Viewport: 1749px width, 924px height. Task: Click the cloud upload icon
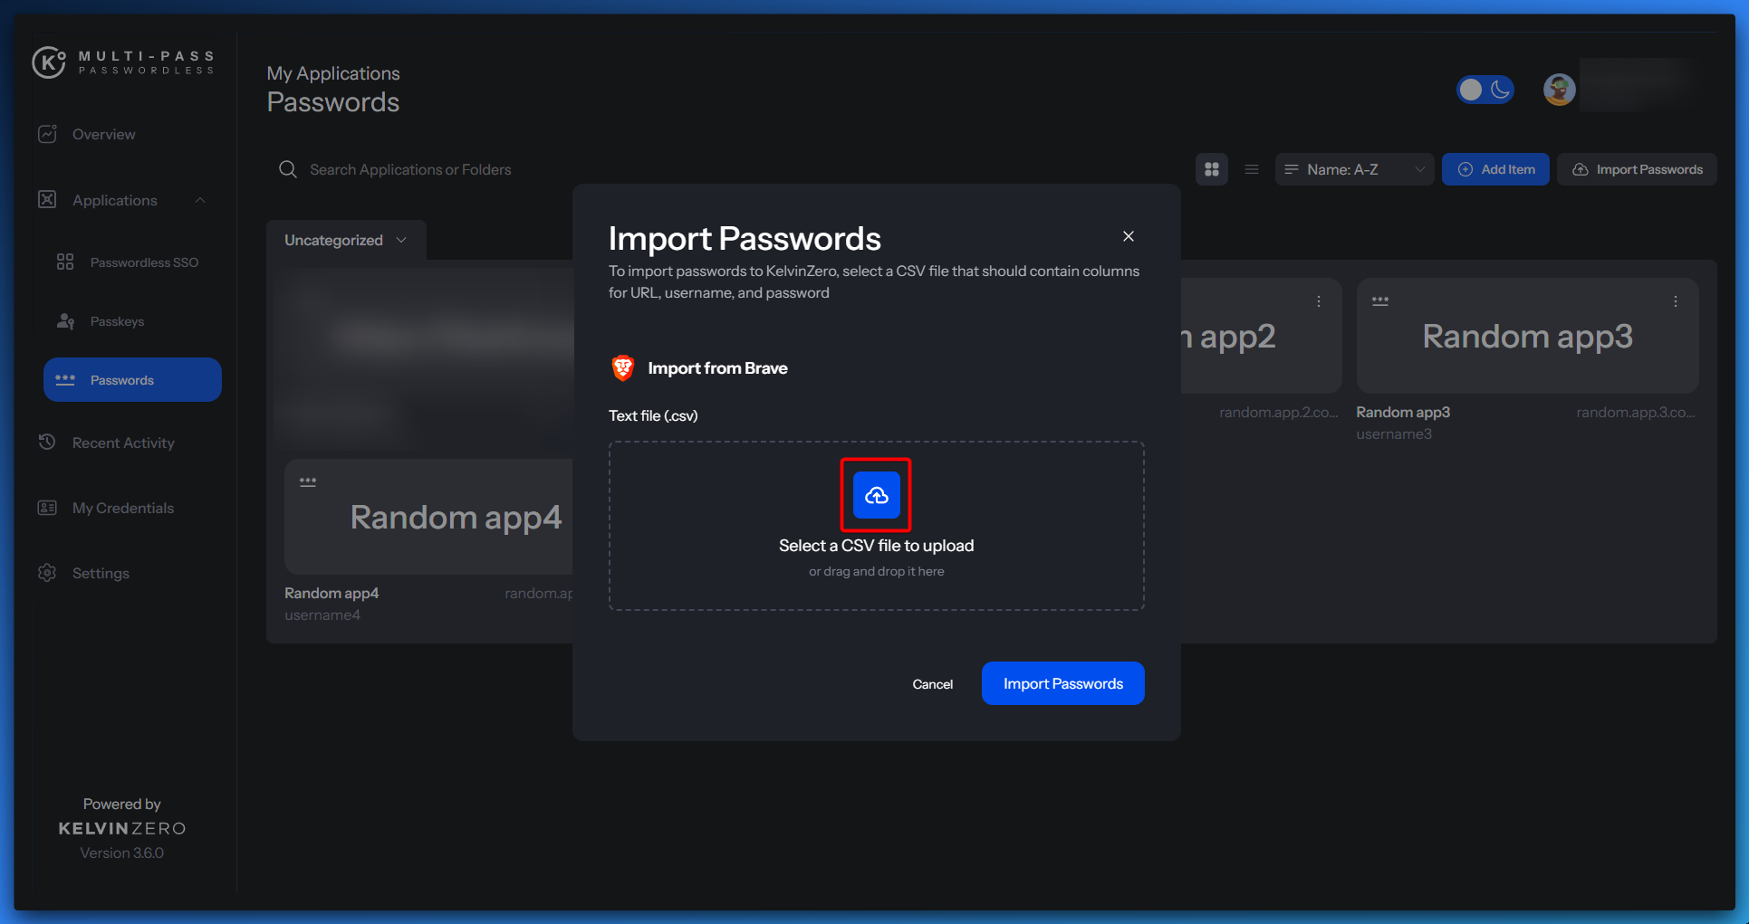click(876, 495)
